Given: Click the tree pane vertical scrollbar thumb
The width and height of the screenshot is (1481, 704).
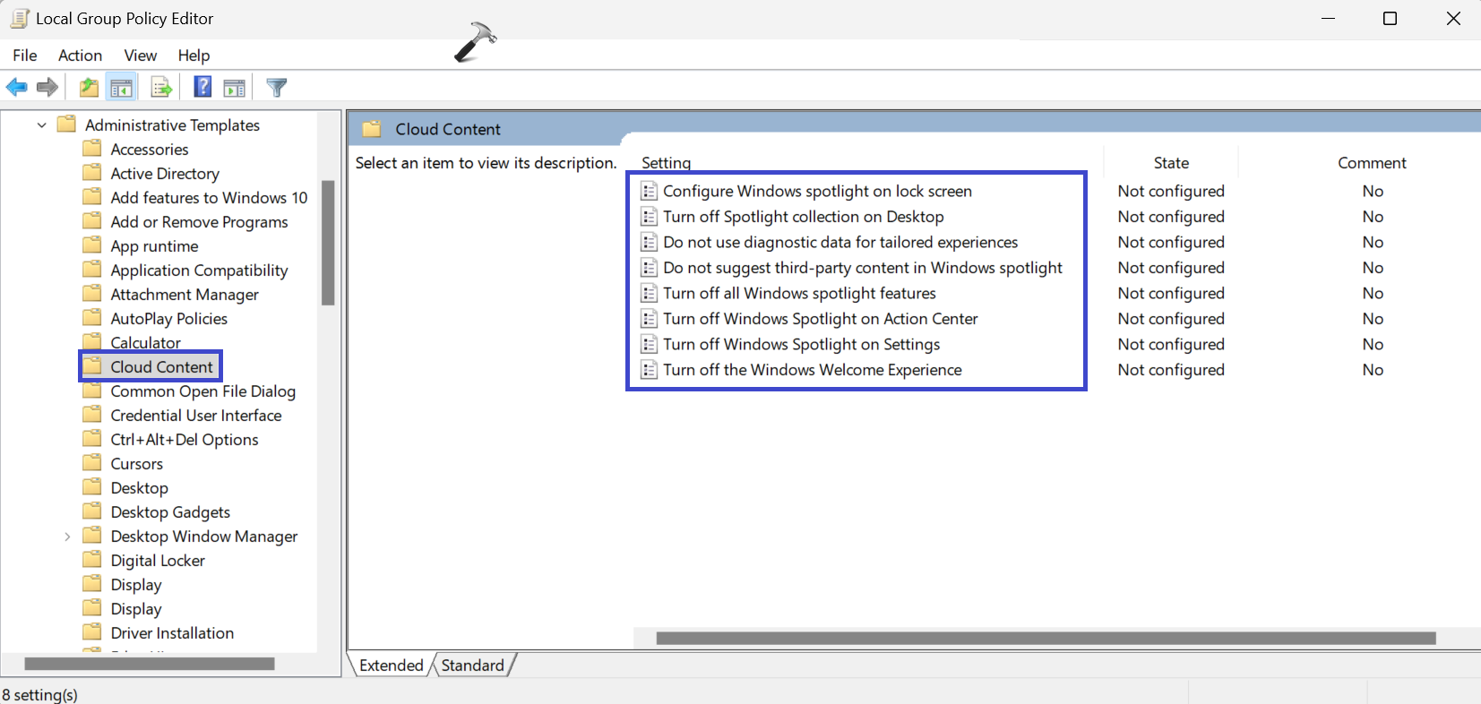Looking at the screenshot, I should tap(328, 242).
